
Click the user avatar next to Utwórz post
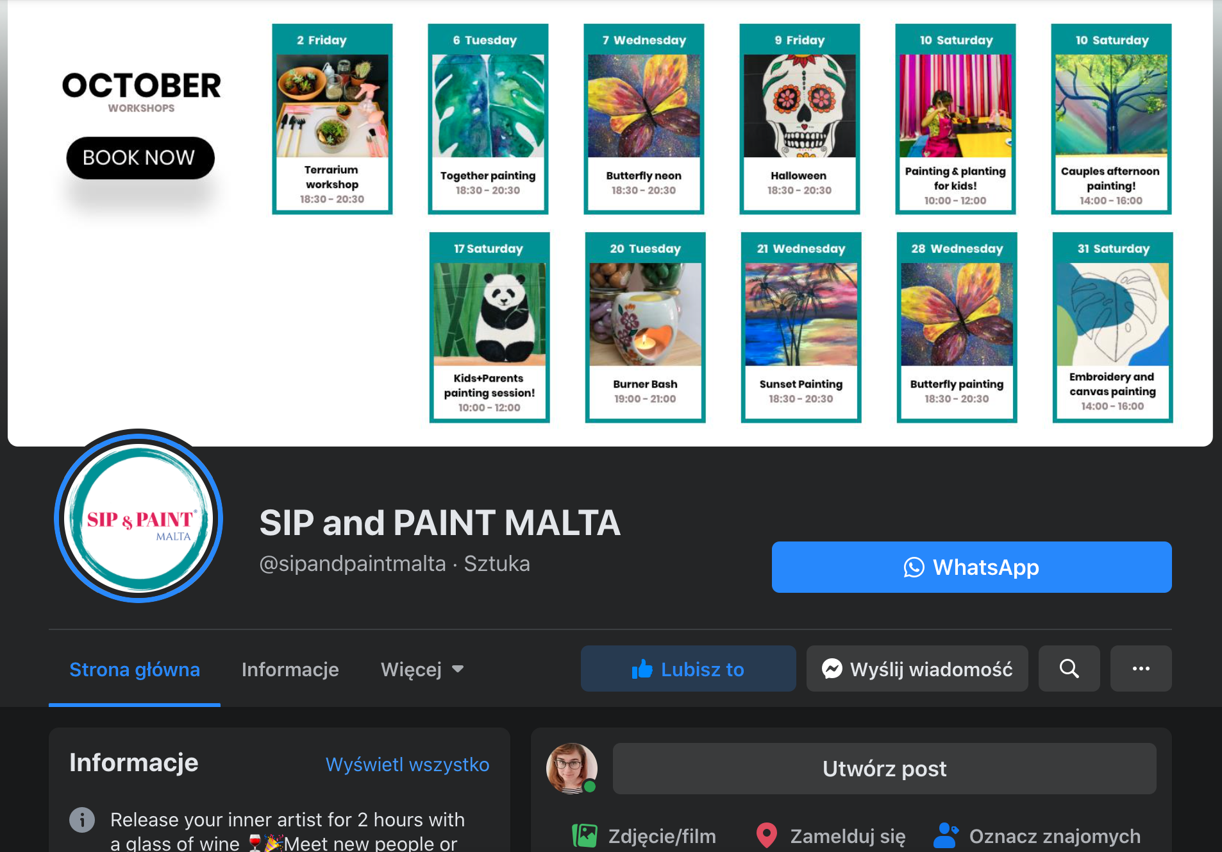click(x=571, y=769)
